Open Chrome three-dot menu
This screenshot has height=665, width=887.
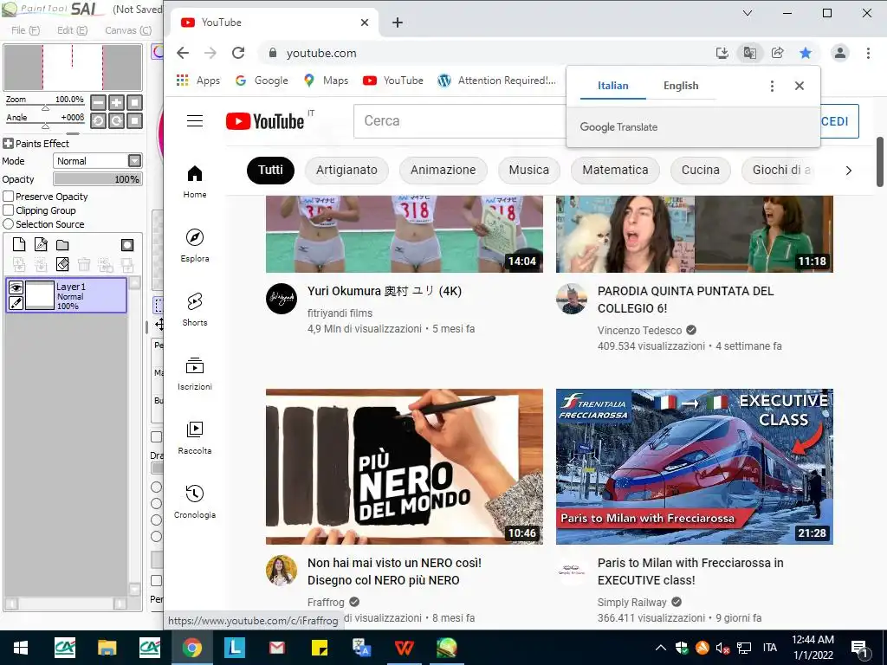pyautogui.click(x=868, y=53)
